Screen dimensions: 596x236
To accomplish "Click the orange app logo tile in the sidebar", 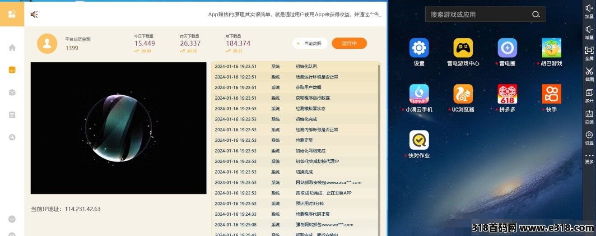I will 12,14.
